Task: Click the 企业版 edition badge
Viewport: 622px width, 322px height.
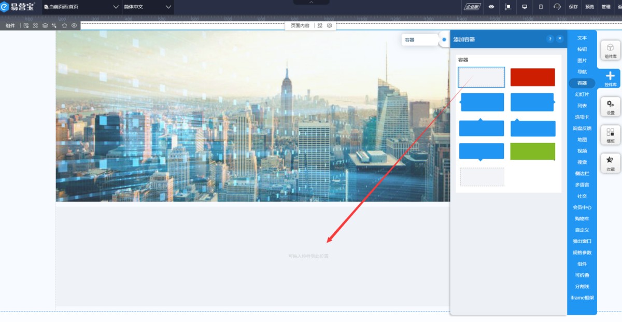Action: (472, 7)
